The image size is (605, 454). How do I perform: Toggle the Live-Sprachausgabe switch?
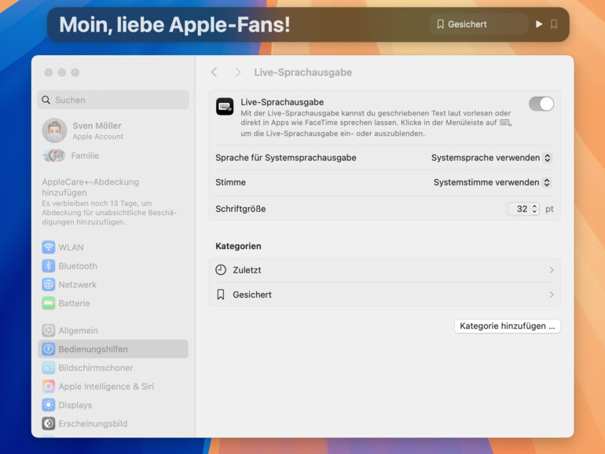(x=541, y=104)
